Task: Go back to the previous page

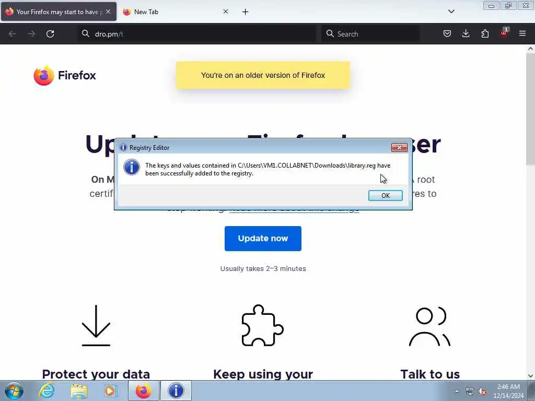Action: [x=13, y=34]
